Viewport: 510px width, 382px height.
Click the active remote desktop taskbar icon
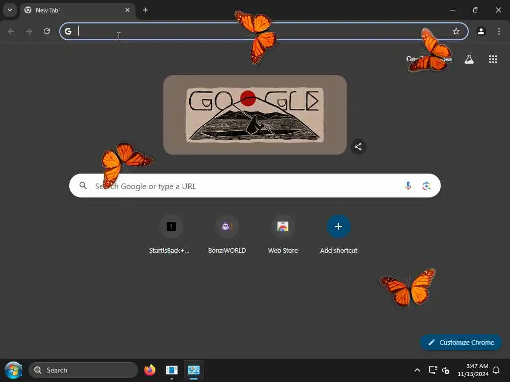pyautogui.click(x=194, y=370)
